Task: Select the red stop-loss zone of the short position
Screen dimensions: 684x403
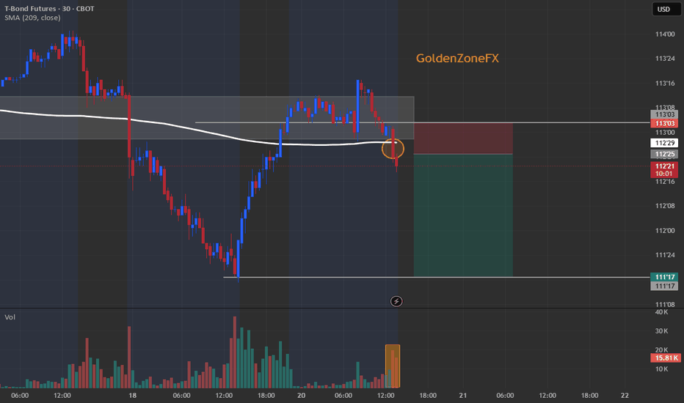Action: click(463, 138)
